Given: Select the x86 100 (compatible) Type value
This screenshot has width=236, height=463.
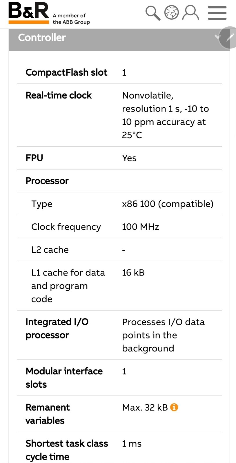Looking at the screenshot, I should tap(168, 204).
